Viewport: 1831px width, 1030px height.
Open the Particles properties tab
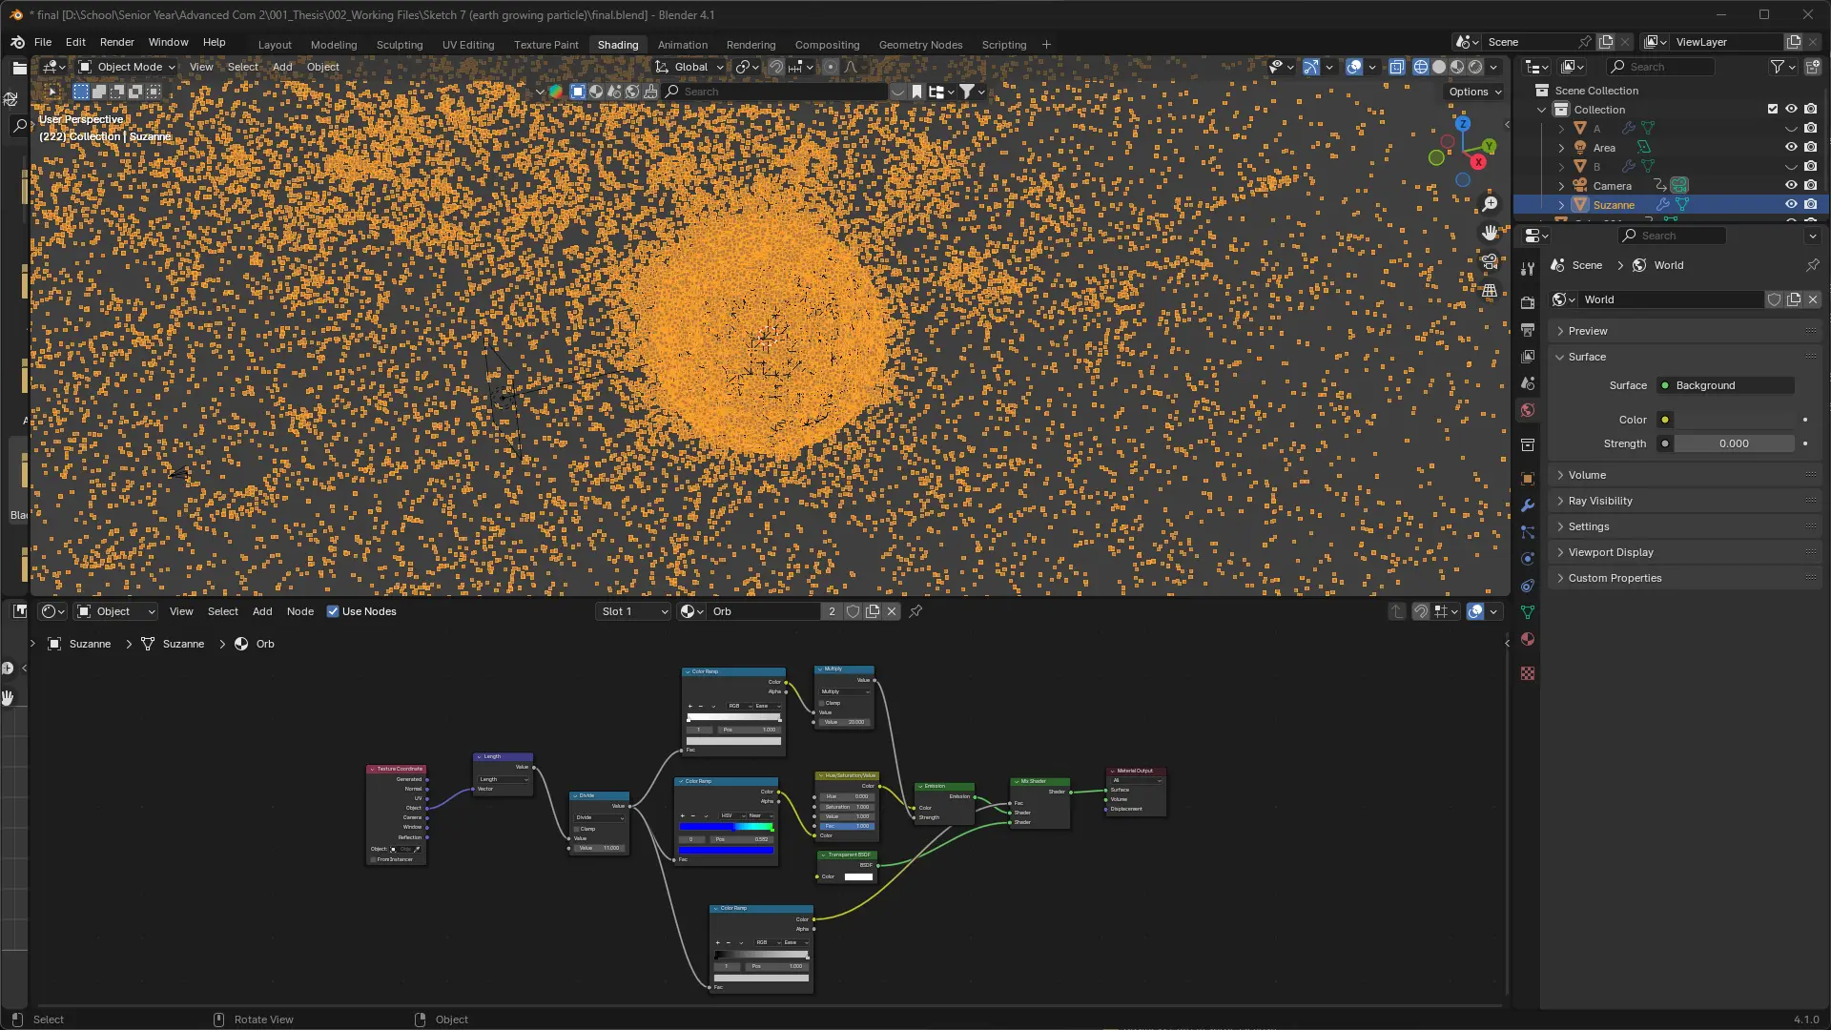tap(1528, 532)
